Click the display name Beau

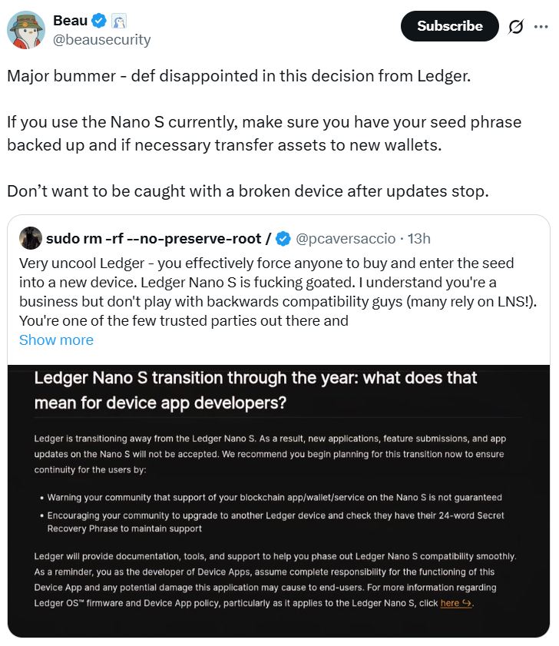(x=71, y=21)
